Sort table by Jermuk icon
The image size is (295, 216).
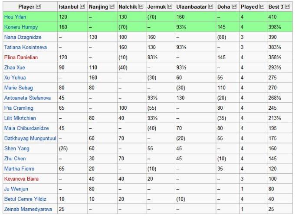point(169,7)
